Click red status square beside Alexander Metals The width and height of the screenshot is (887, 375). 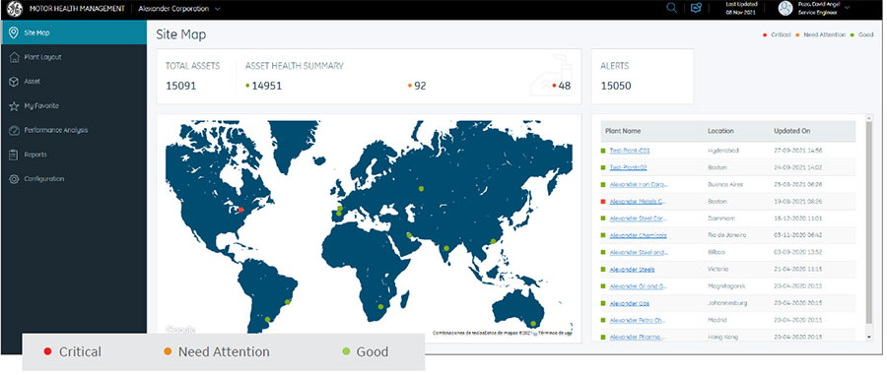[x=603, y=201]
